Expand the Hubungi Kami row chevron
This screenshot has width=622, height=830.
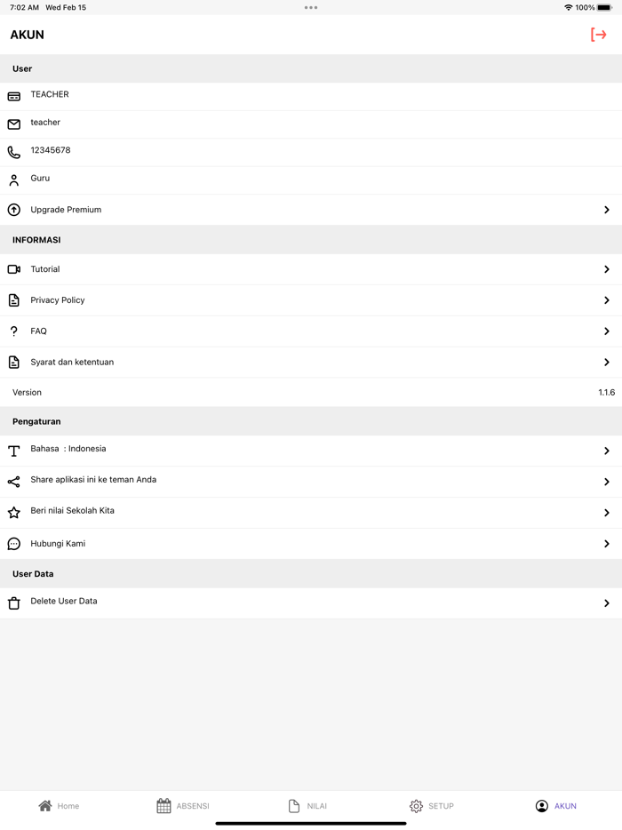(609, 543)
